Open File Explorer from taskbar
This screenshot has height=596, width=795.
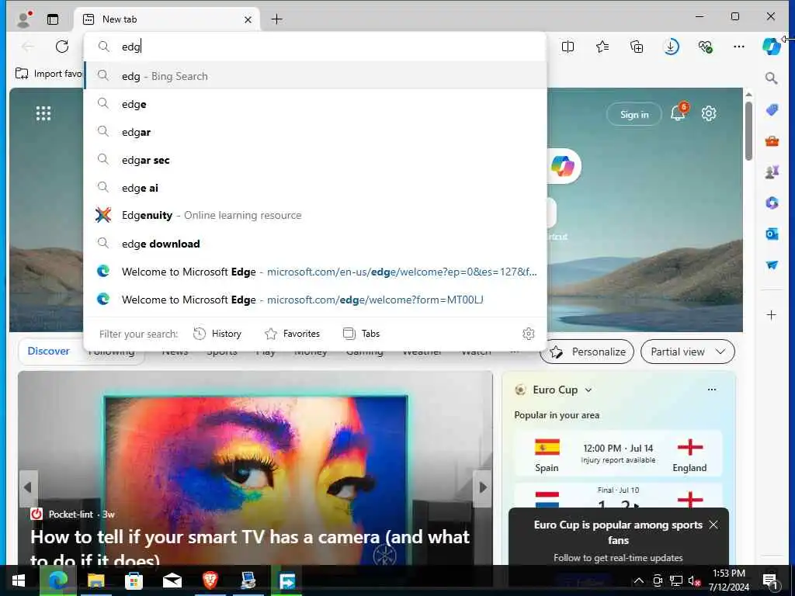click(x=95, y=580)
